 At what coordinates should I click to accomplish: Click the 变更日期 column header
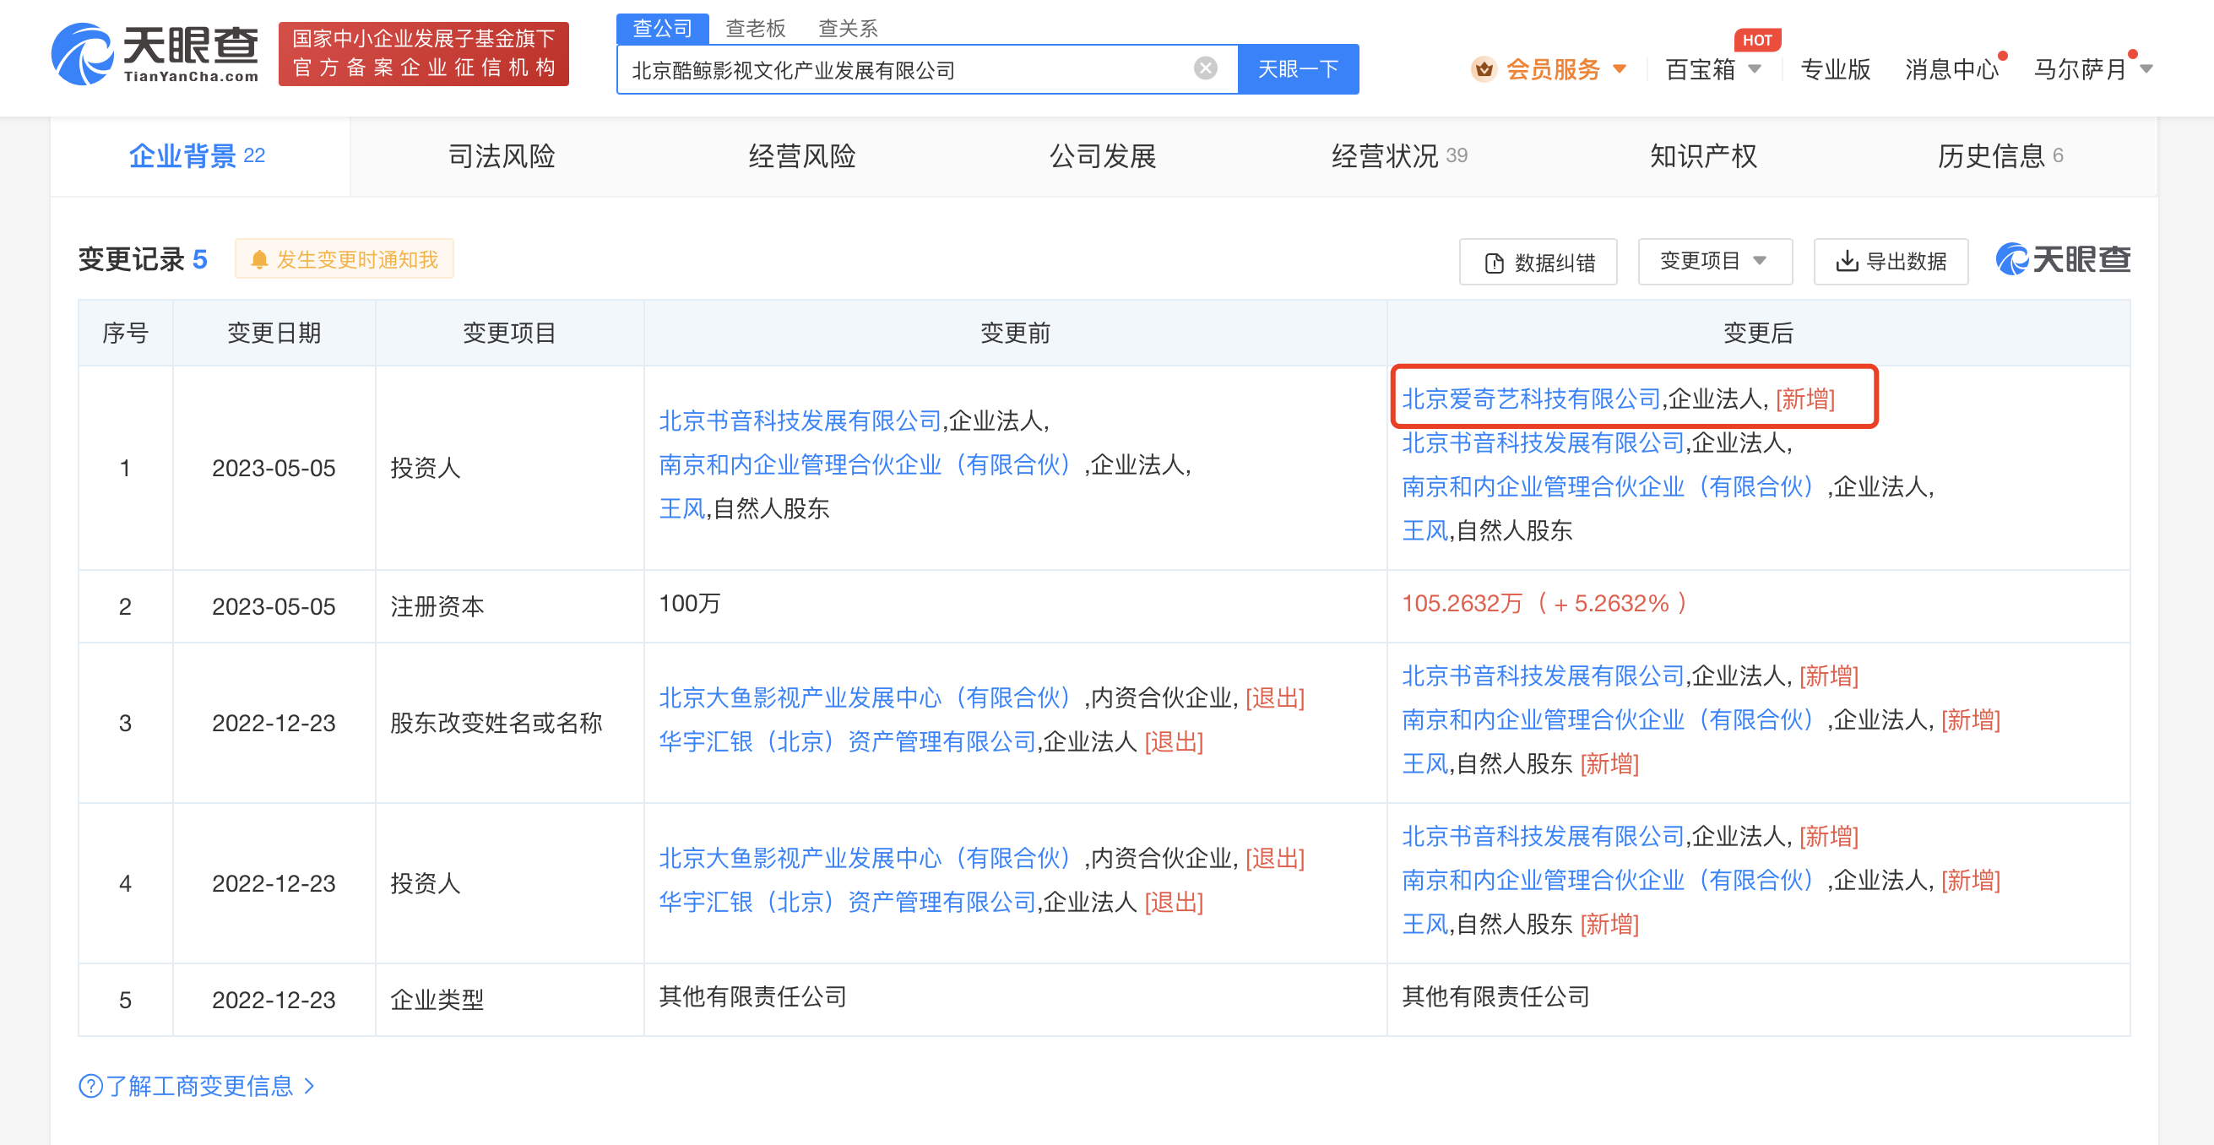(274, 333)
